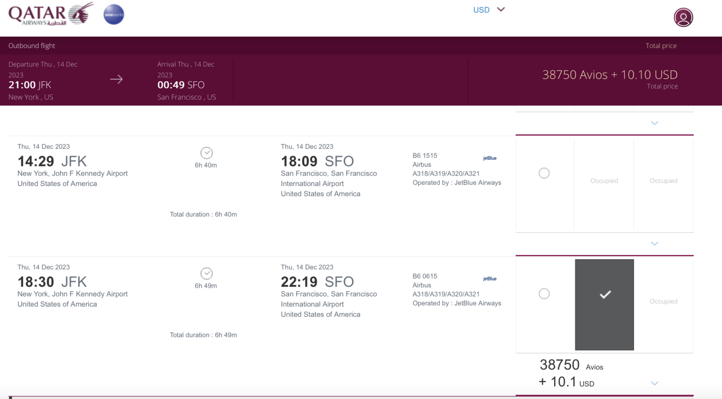Deselect the chosen dark fare option

click(x=605, y=304)
